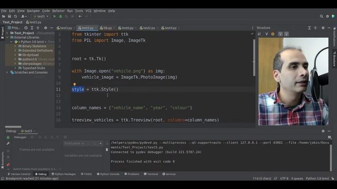Toggle Autoscroll from Source in Structure toolbar
Image resolution: width=337 pixels, height=189 pixels.
pos(286,34)
